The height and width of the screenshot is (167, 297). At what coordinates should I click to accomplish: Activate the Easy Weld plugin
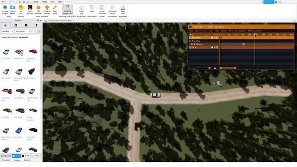pos(55,10)
